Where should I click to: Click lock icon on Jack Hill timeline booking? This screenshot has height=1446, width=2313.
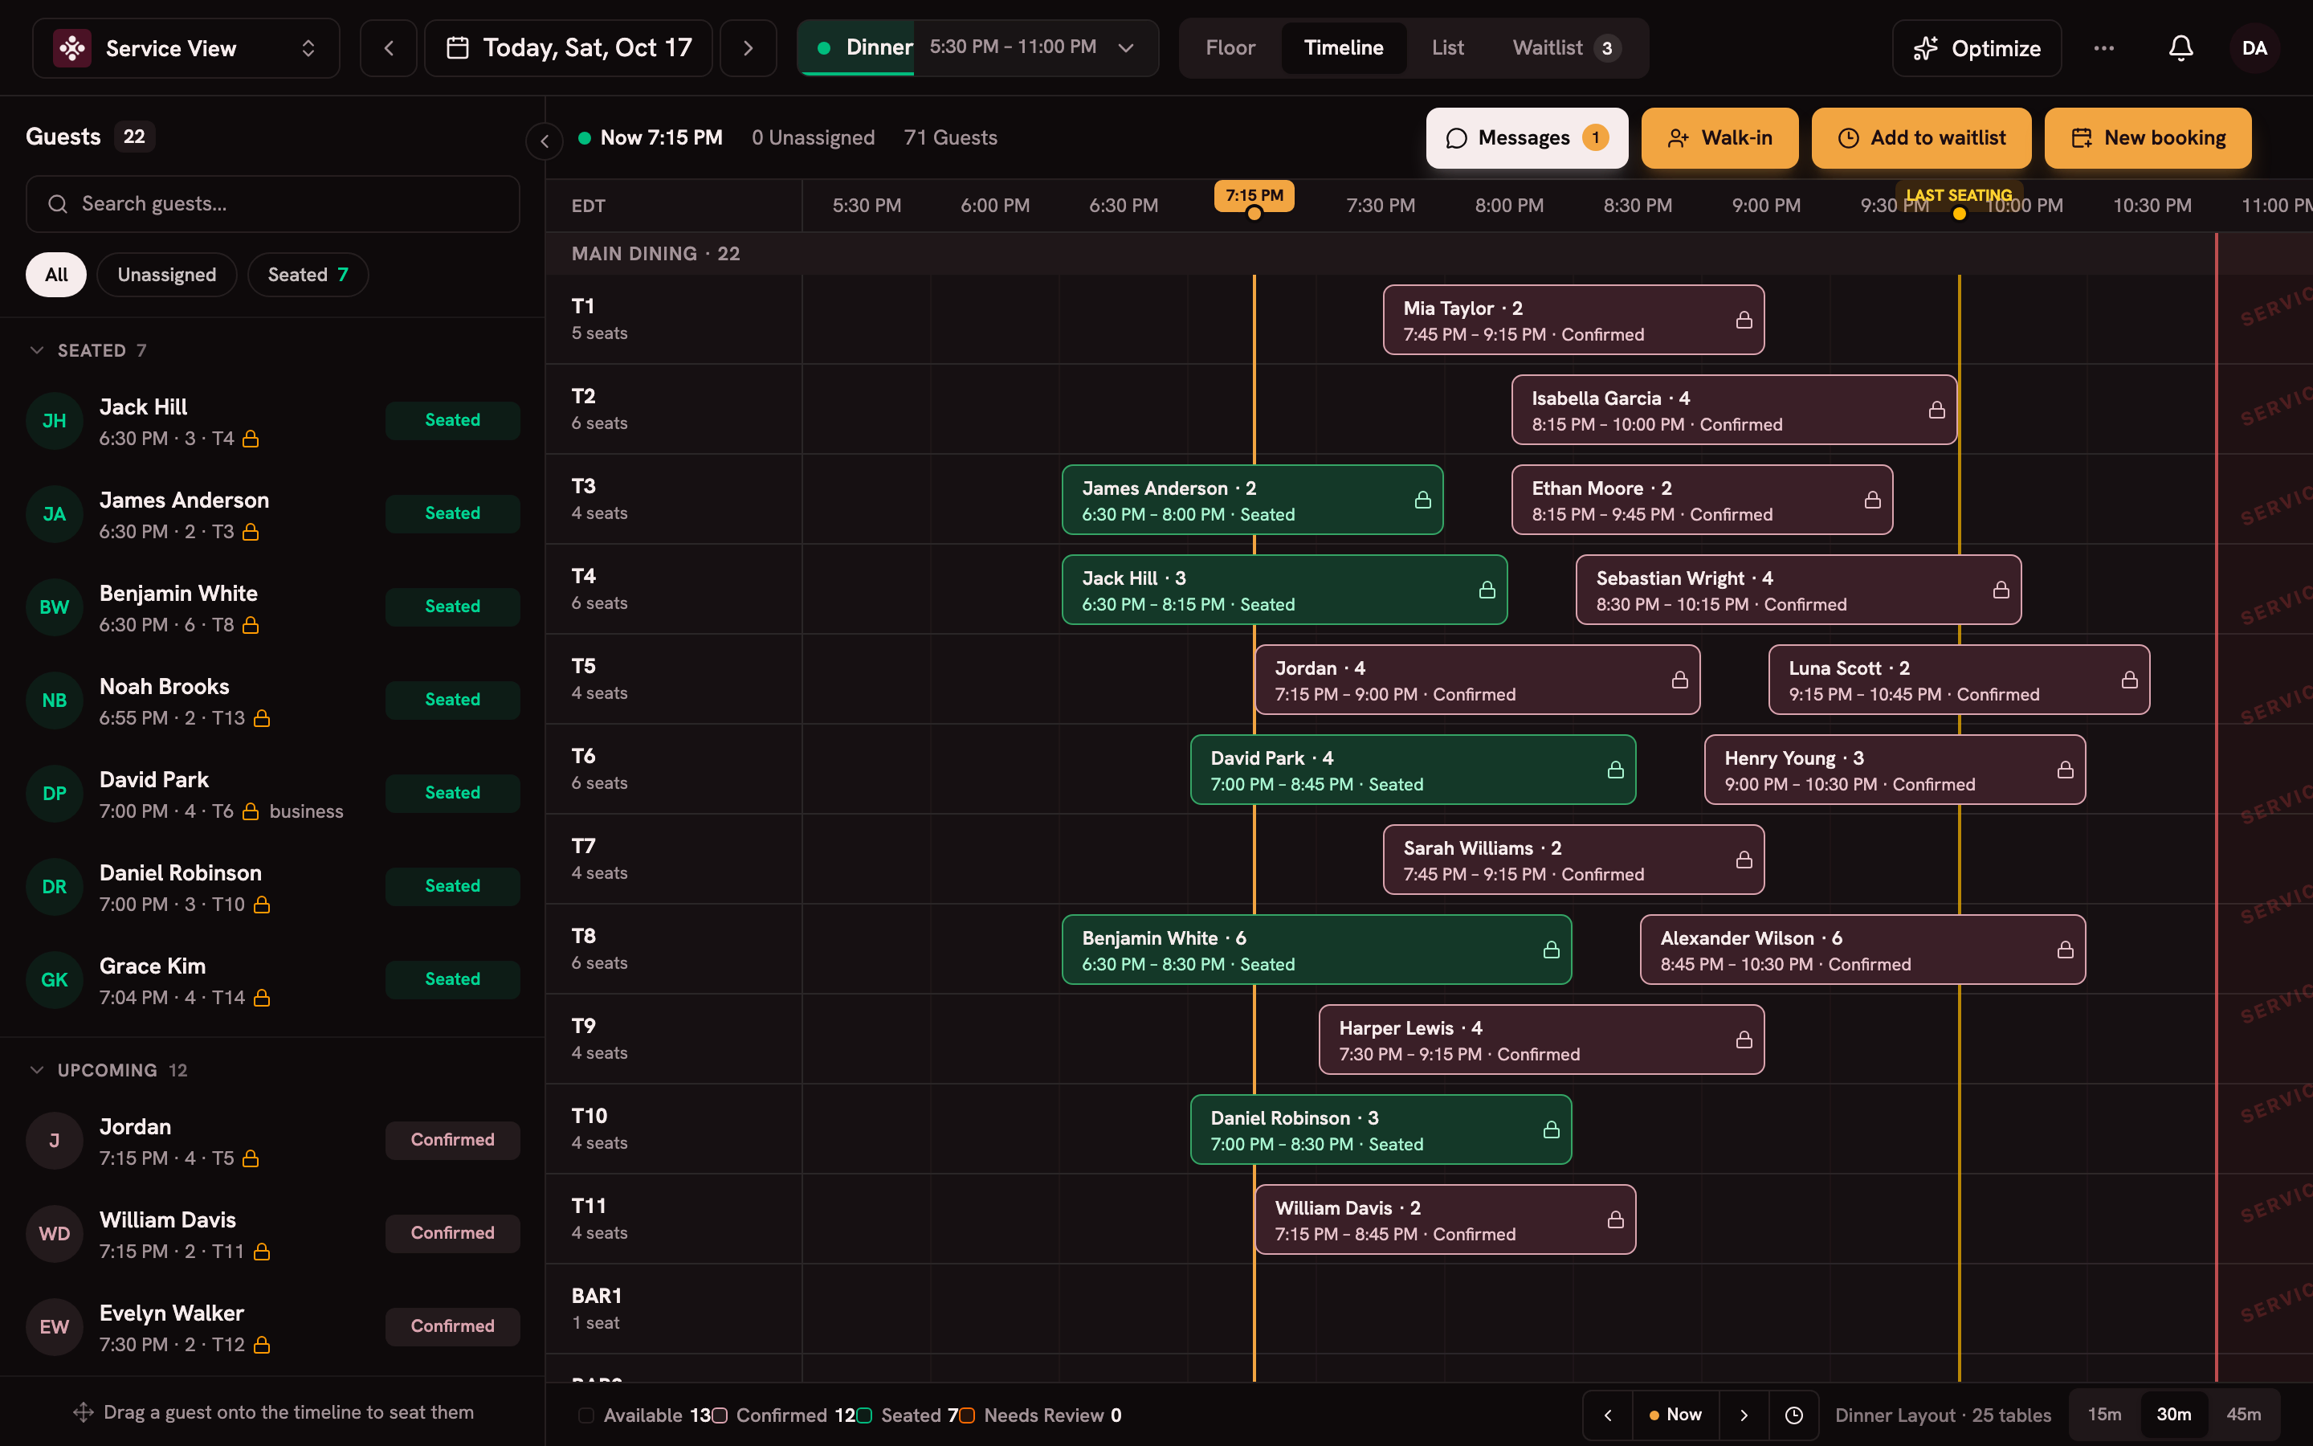1487,590
